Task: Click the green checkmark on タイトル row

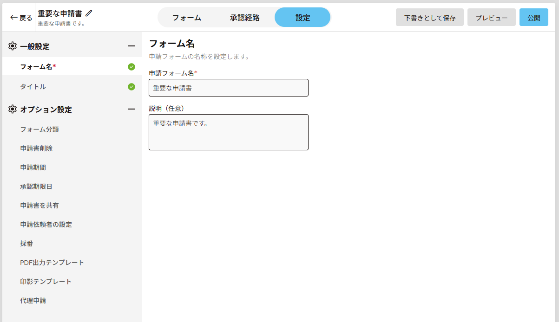Action: tap(132, 87)
